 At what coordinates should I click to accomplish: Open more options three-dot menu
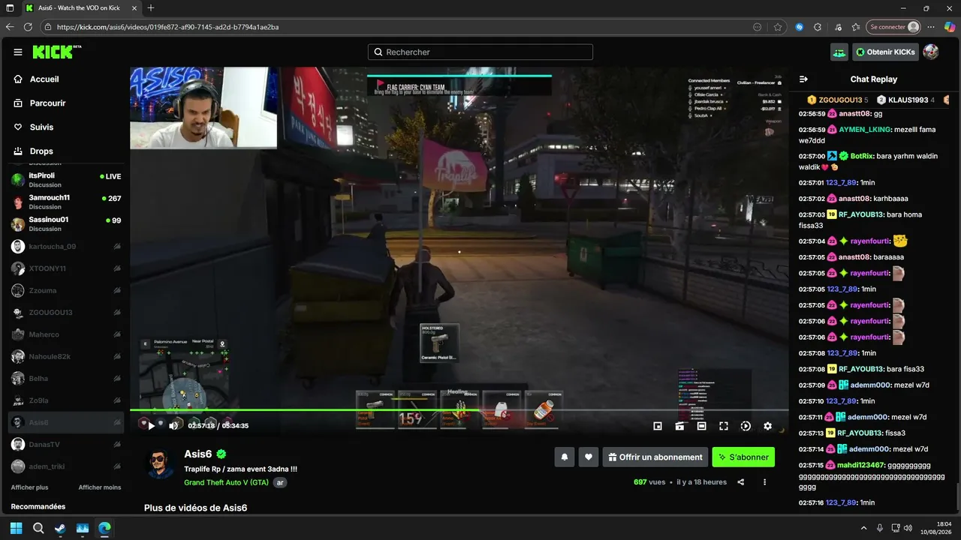[764, 482]
